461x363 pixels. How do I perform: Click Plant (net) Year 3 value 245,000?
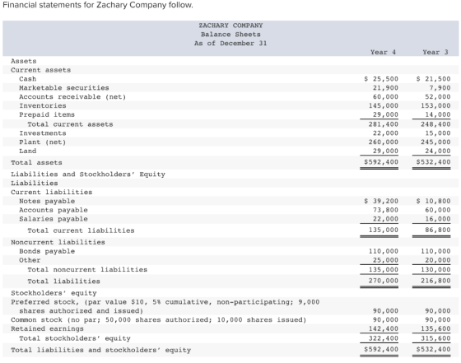tap(435, 142)
